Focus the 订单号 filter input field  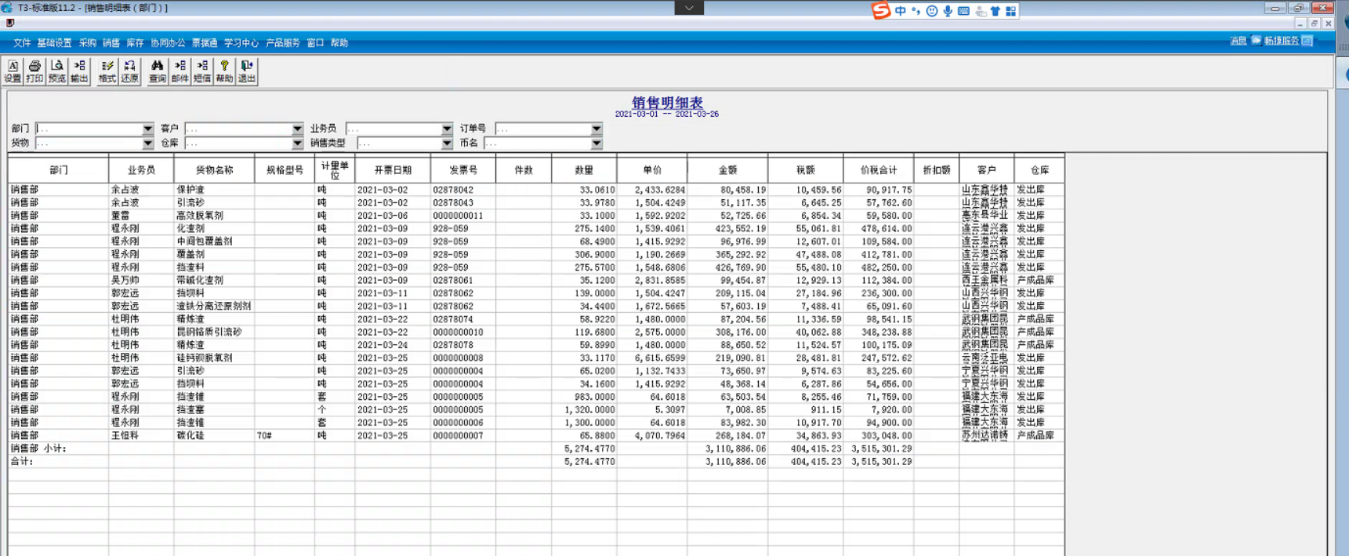[x=543, y=129]
